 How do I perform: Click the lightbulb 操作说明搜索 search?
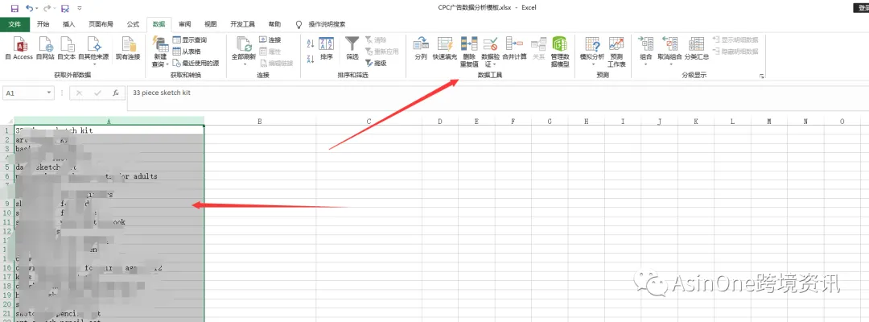321,24
